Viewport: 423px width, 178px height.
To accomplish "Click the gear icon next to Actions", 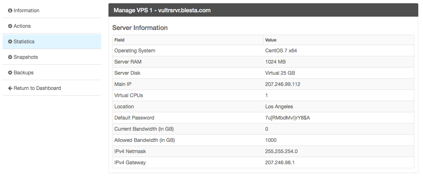I will point(10,26).
